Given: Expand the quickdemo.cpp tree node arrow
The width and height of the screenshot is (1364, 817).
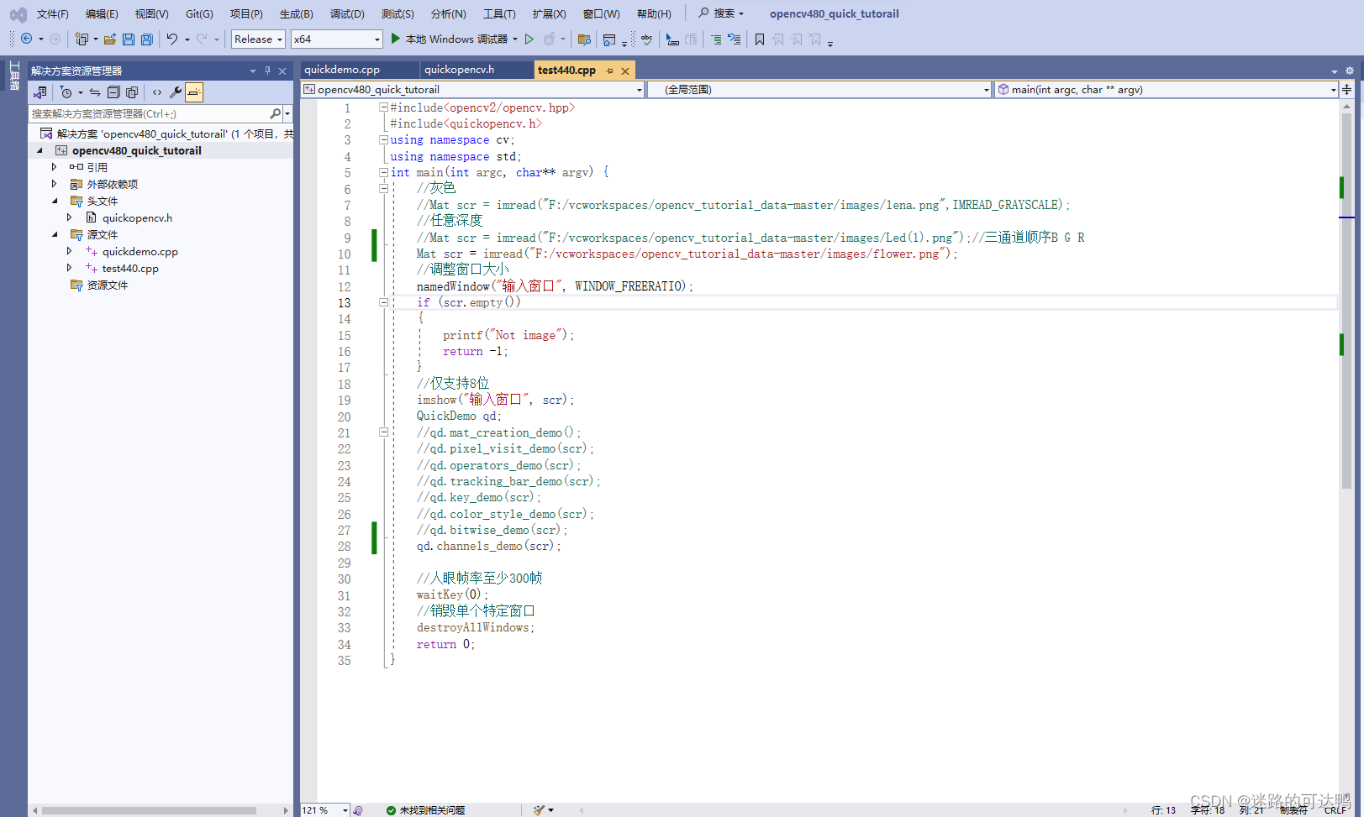Looking at the screenshot, I should click(x=69, y=251).
